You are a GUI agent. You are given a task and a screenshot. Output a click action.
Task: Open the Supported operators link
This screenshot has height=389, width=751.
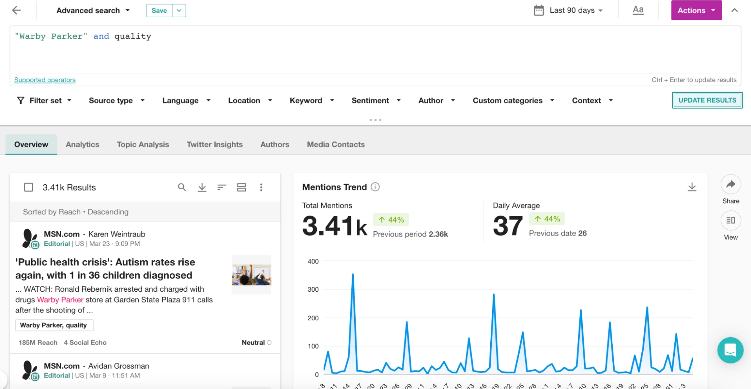[x=45, y=80]
